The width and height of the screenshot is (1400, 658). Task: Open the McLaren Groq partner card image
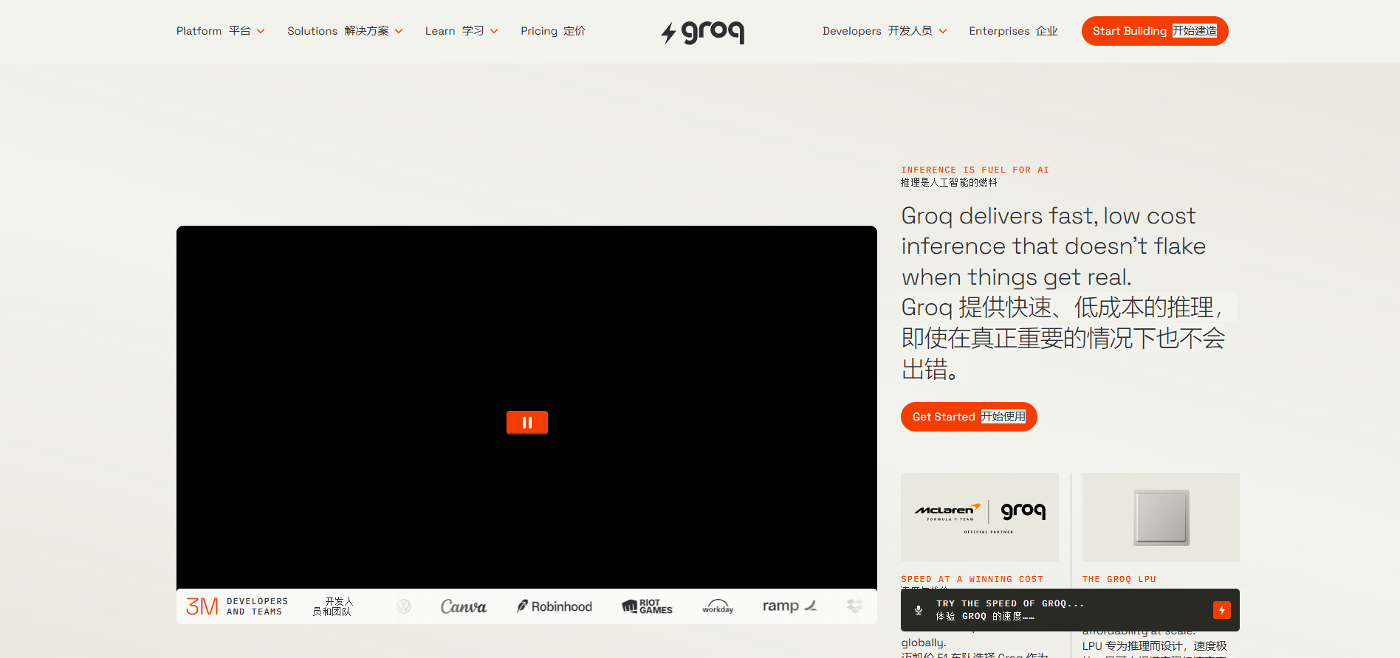pyautogui.click(x=980, y=517)
